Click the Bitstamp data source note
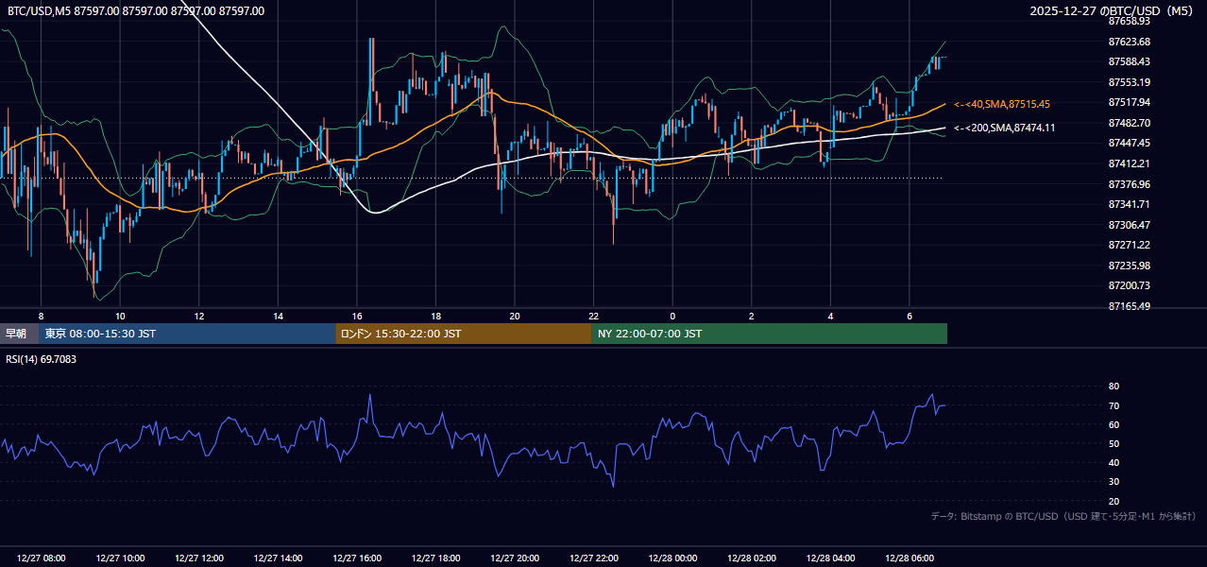Screen dimensions: 1207x567 [1063, 516]
